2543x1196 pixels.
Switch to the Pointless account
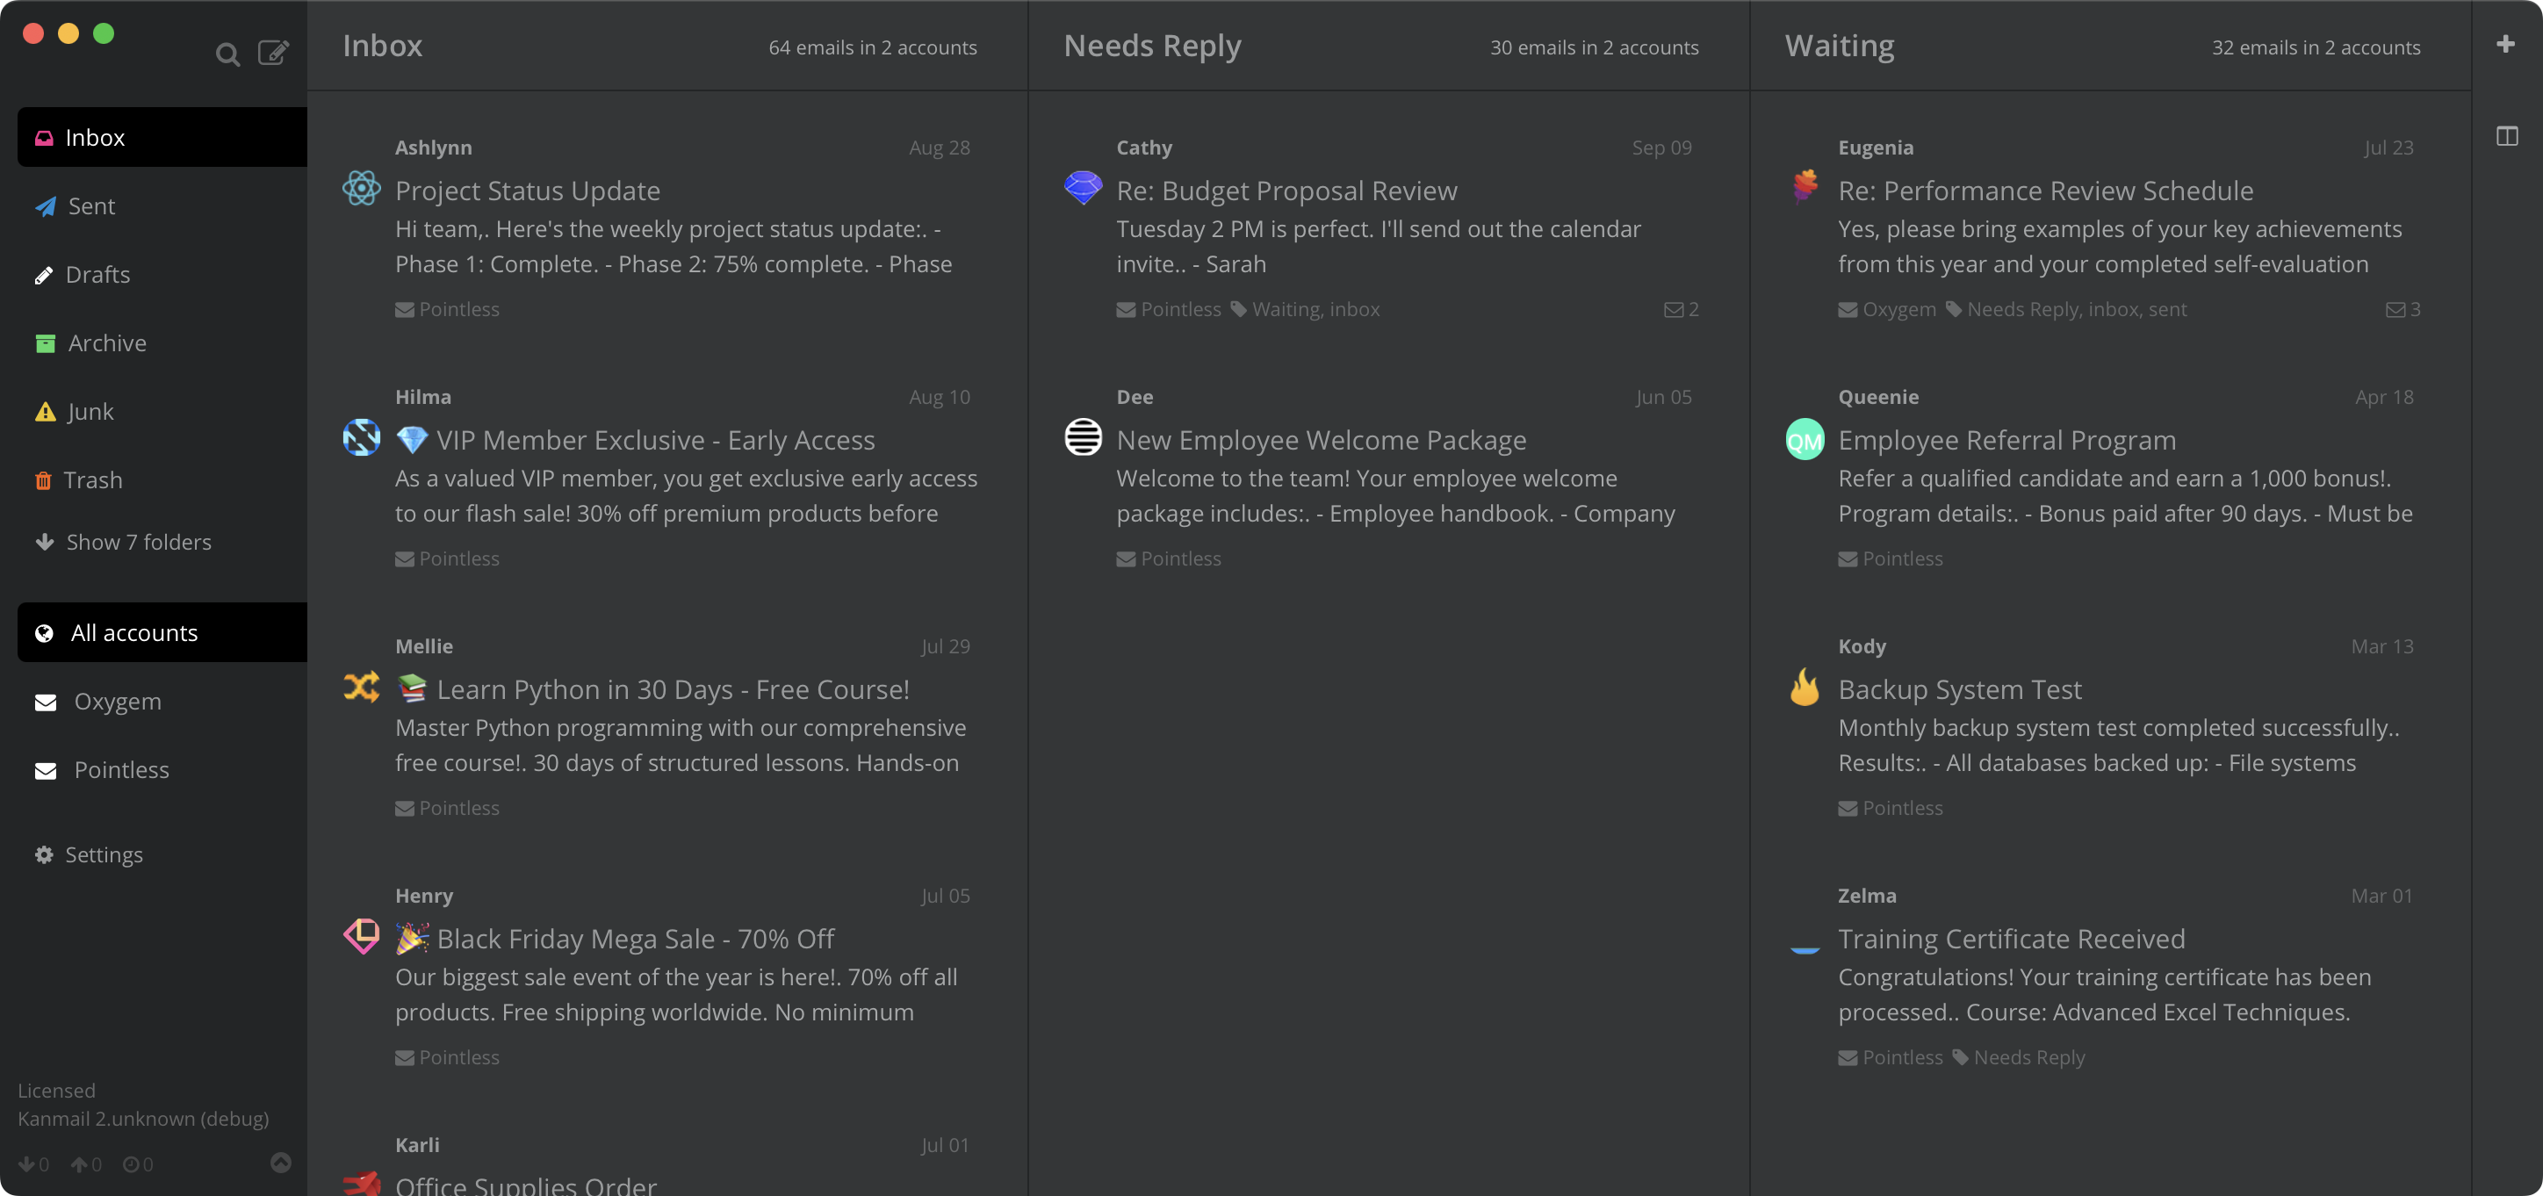pyautogui.click(x=122, y=770)
